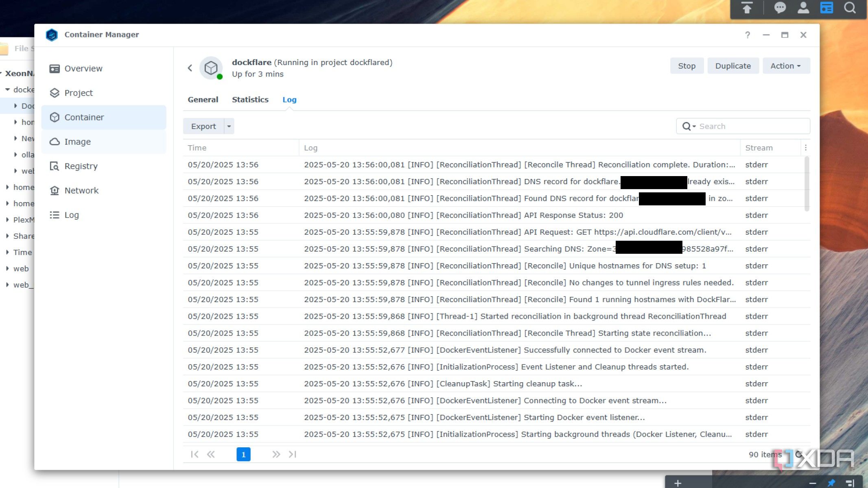
Task: Open the Registry section in the sidebar
Action: tap(81, 166)
